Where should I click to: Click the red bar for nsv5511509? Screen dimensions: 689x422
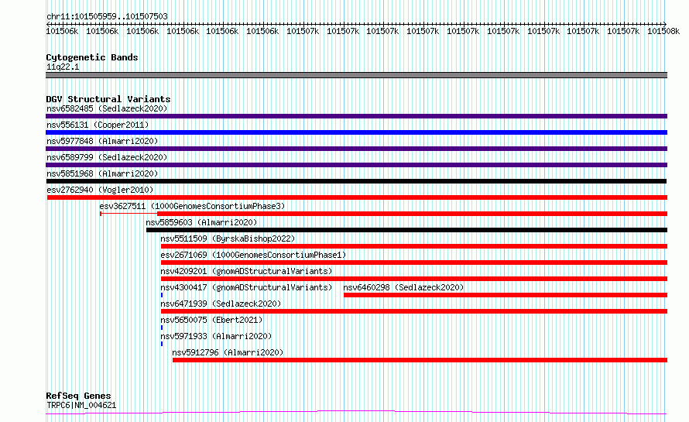pyautogui.click(x=414, y=246)
